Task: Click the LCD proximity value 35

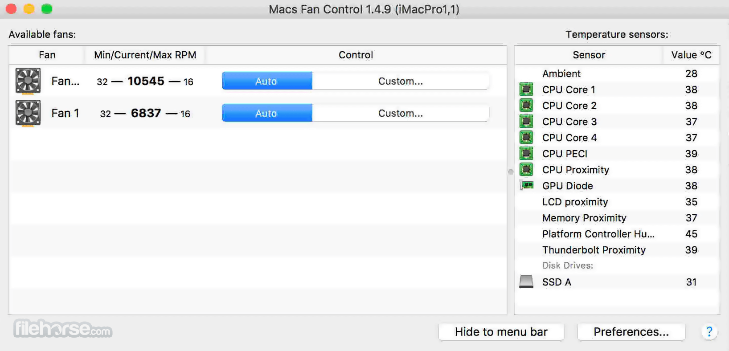Action: 691,202
